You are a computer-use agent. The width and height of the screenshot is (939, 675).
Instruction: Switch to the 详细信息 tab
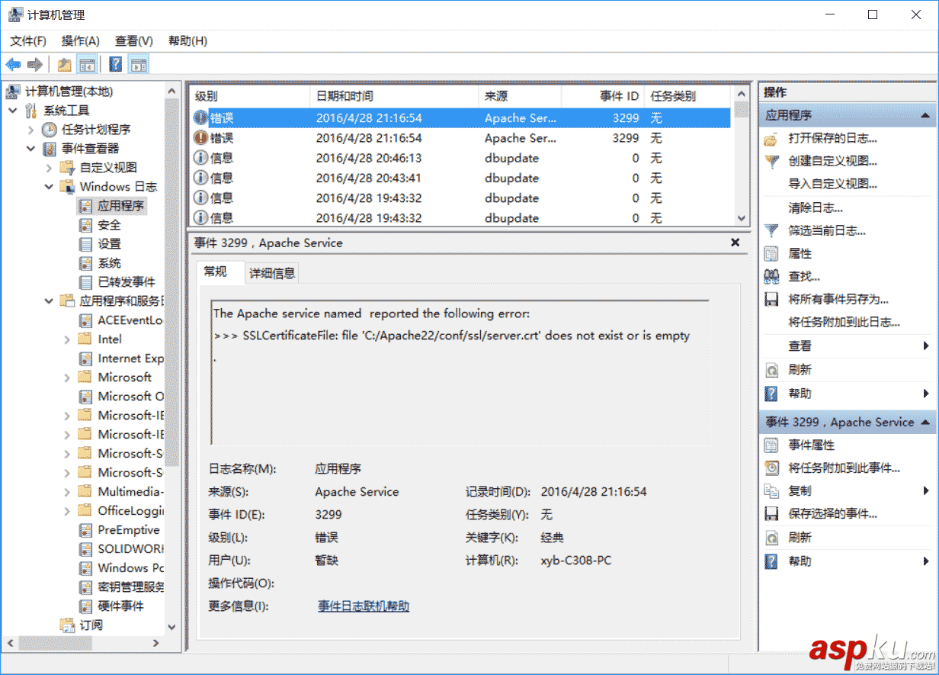tap(272, 273)
